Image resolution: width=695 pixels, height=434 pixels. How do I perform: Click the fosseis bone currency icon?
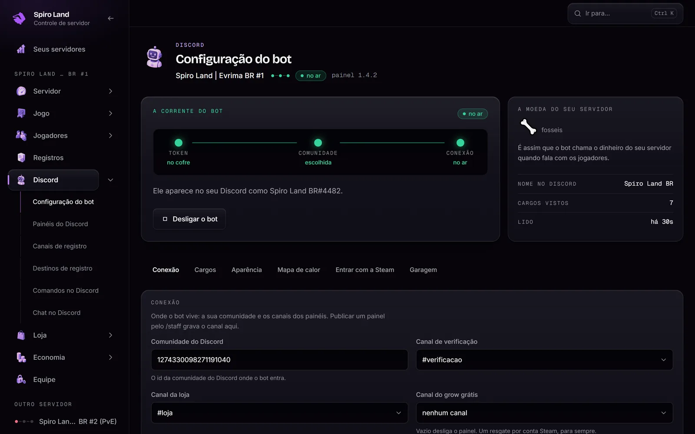coord(528,127)
